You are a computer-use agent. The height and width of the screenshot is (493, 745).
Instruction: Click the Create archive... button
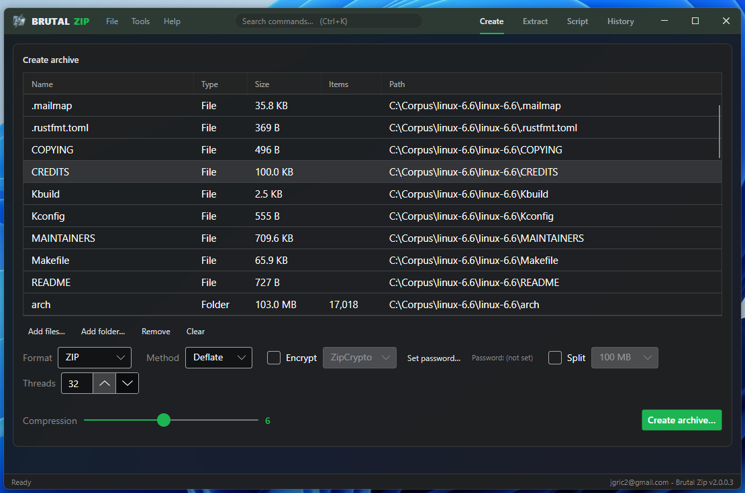point(681,420)
